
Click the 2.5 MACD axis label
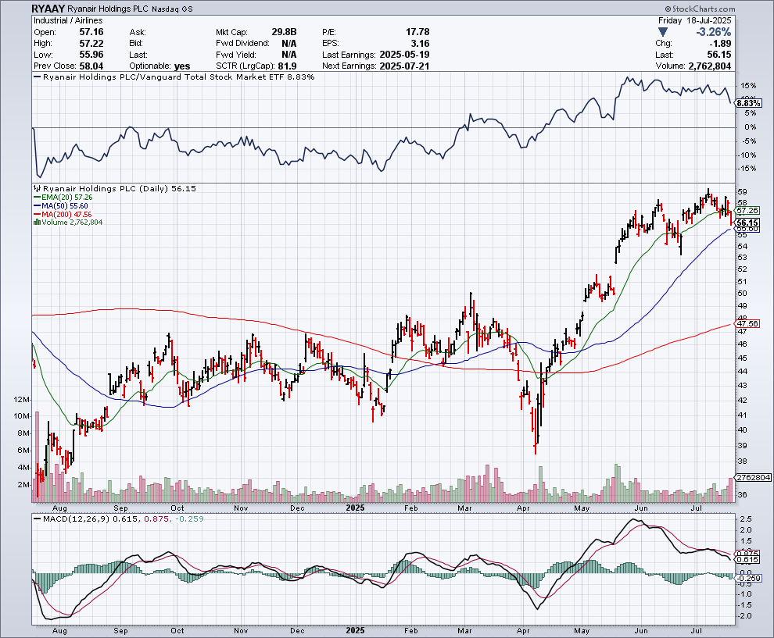pyautogui.click(x=747, y=519)
